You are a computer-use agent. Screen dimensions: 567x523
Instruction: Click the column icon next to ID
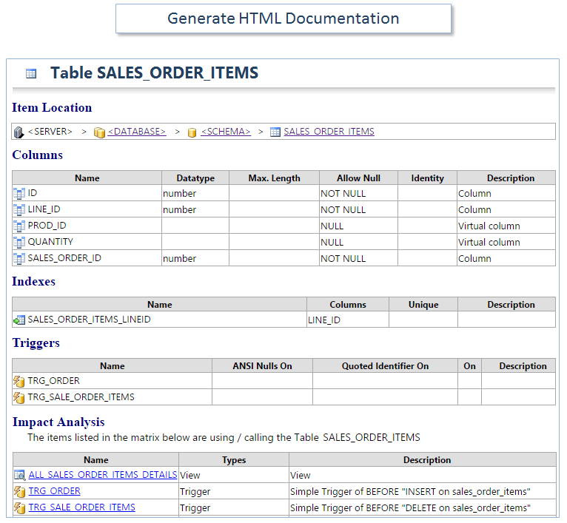coord(19,193)
